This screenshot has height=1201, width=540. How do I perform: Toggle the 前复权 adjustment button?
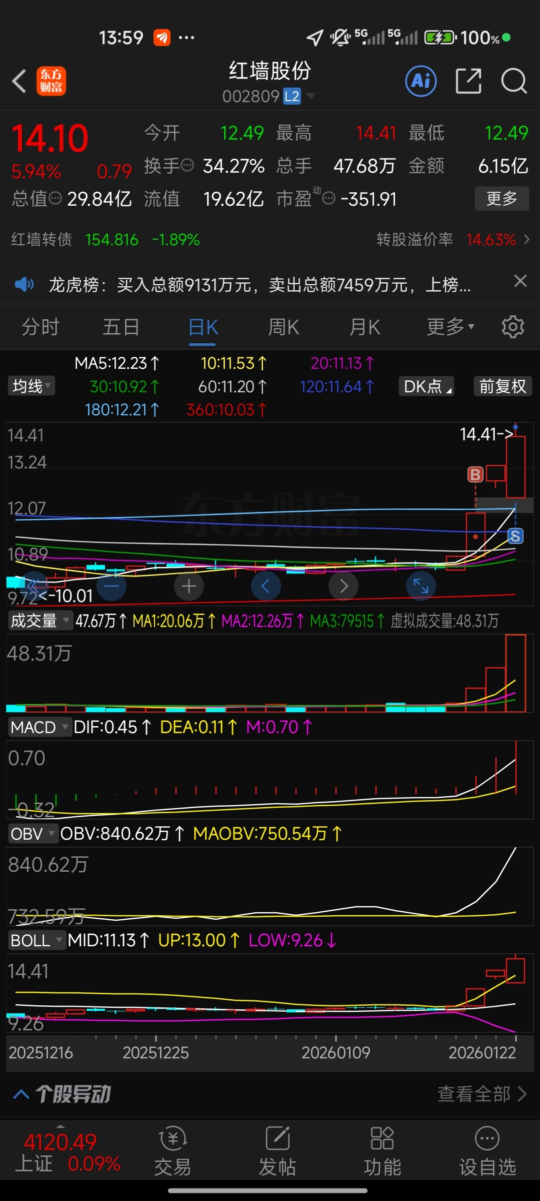(502, 386)
